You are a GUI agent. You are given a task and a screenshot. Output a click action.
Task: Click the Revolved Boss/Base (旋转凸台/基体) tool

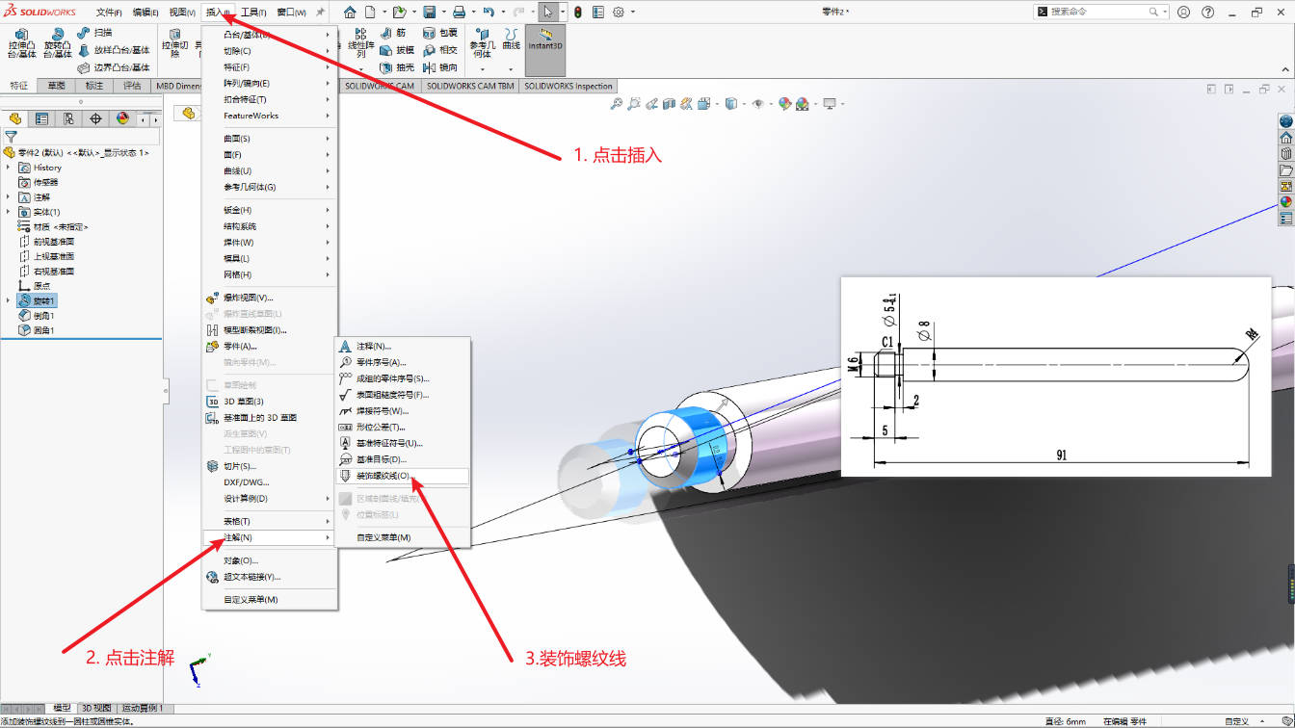point(58,43)
